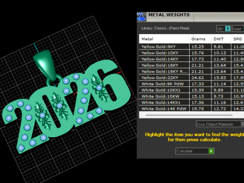Select the Yellow Gold:18KY row
The height and width of the screenshot is (183, 244).
tap(192, 65)
